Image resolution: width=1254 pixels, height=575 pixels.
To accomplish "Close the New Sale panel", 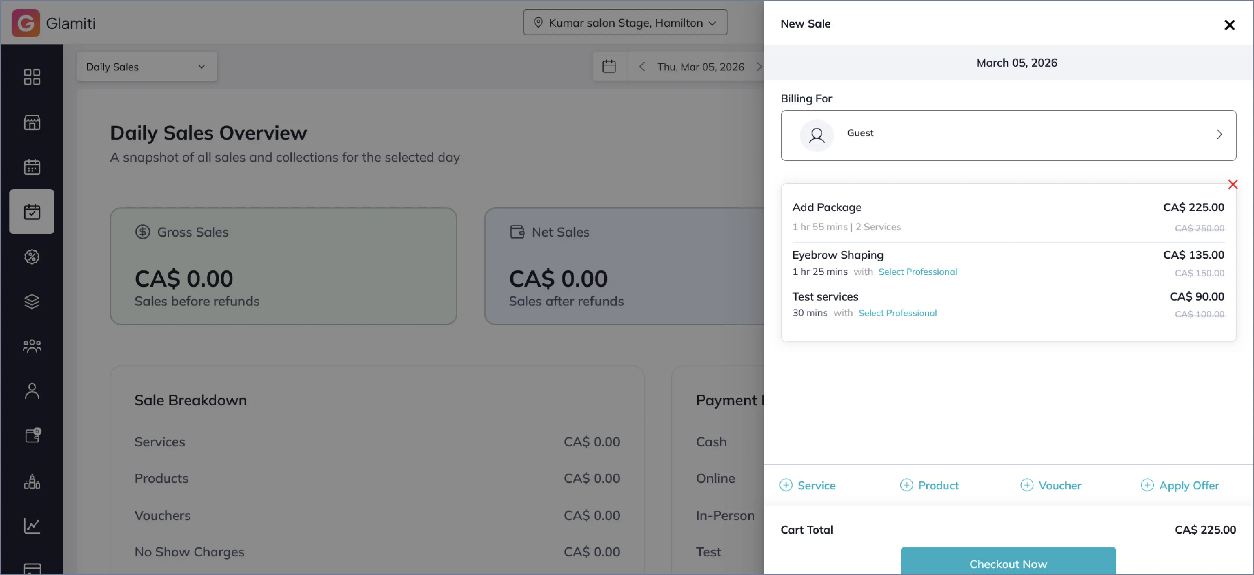I will tap(1229, 25).
